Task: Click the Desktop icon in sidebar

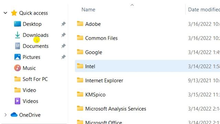Action: click(x=18, y=24)
